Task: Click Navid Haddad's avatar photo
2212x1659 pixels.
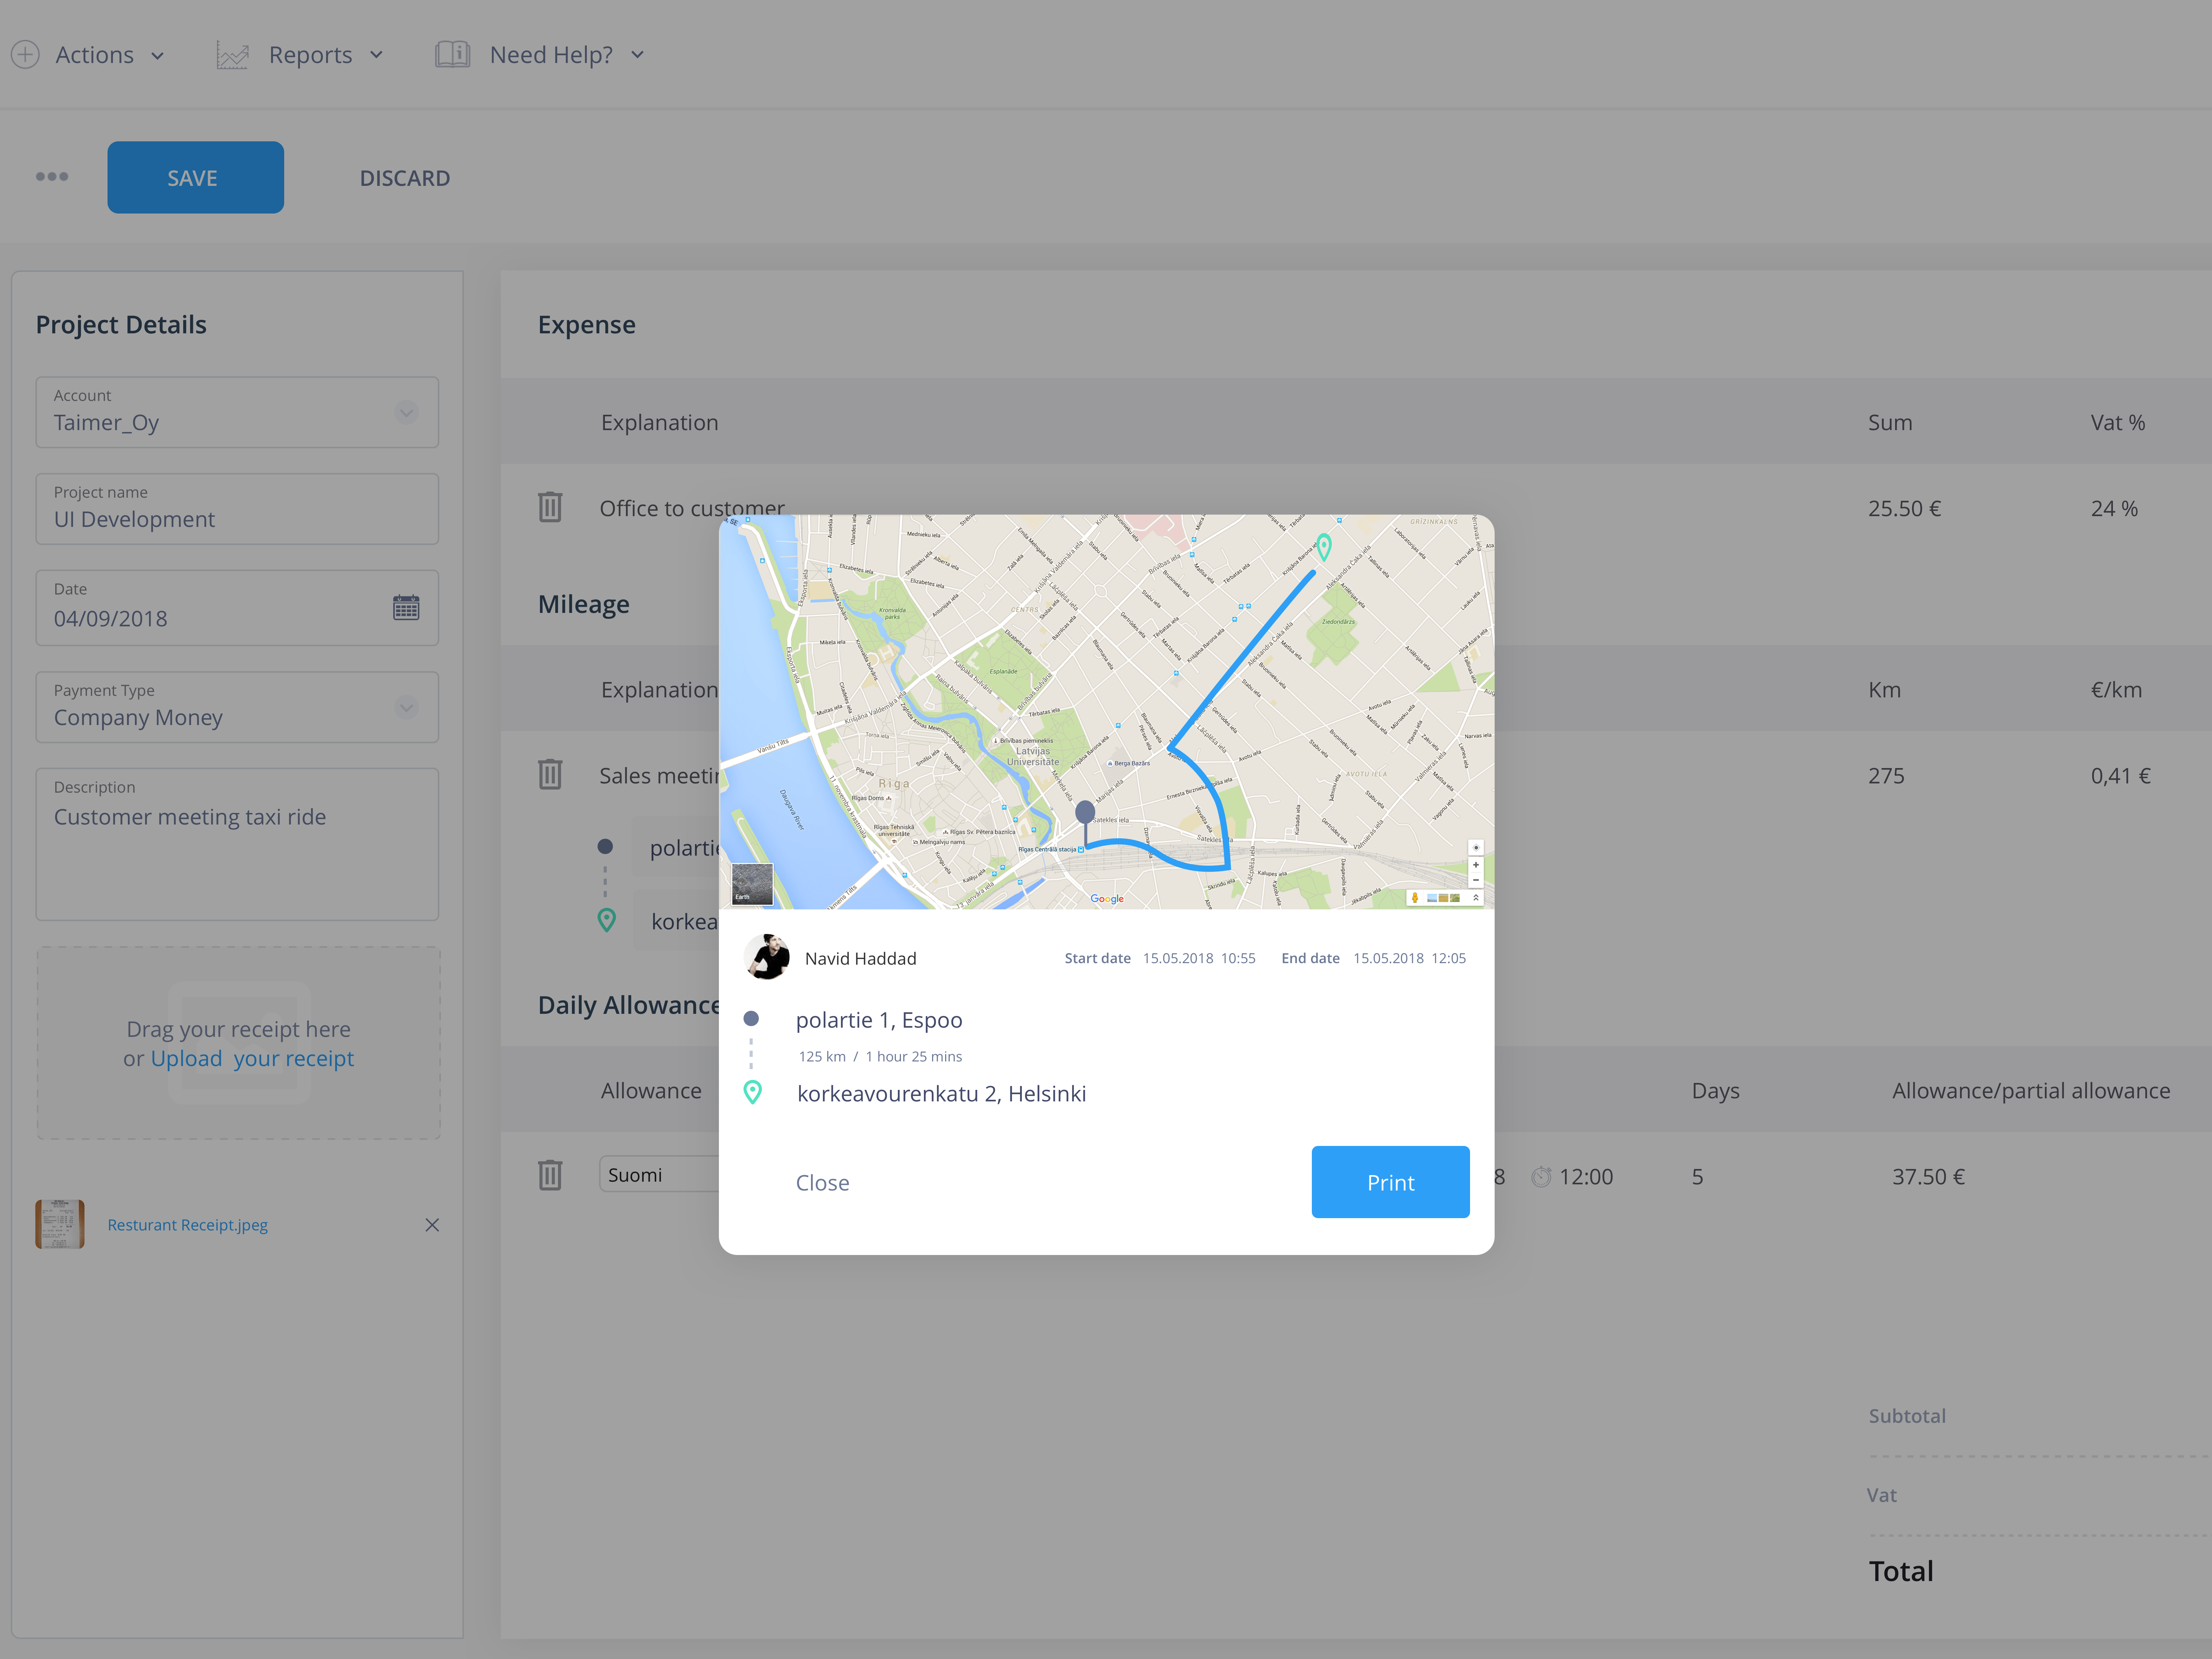Action: point(767,957)
